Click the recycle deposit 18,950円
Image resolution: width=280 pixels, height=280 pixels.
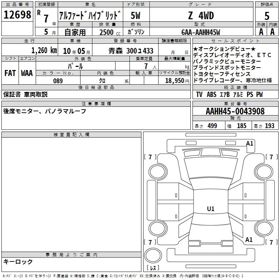tap(177, 81)
